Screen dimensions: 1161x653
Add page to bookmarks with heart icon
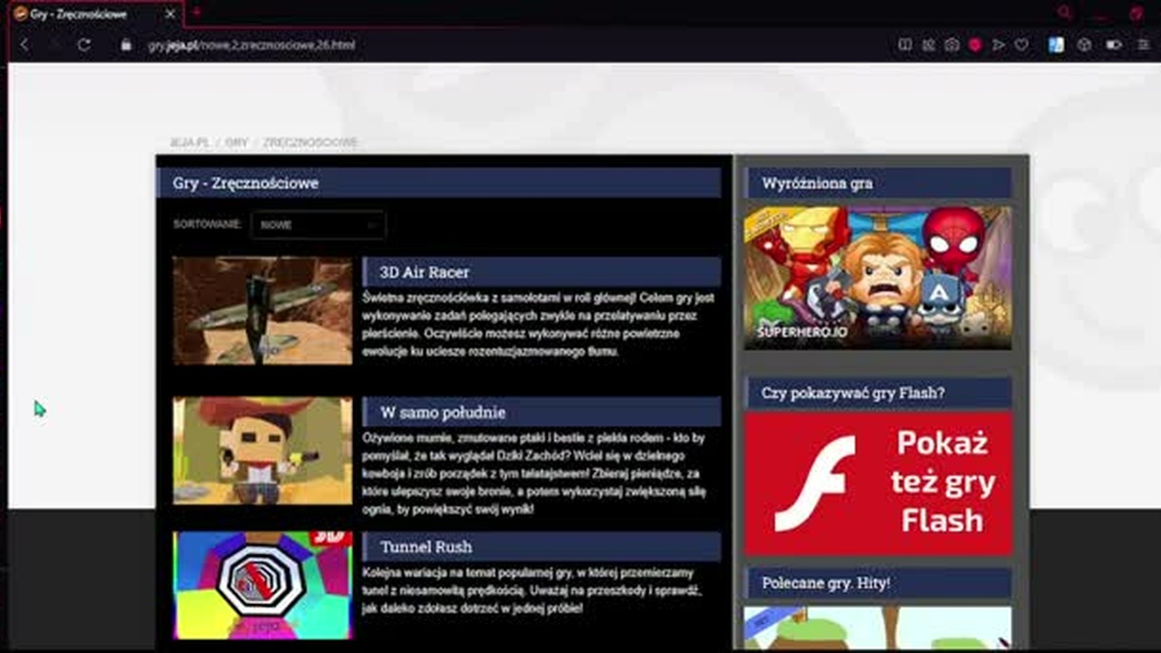1021,44
